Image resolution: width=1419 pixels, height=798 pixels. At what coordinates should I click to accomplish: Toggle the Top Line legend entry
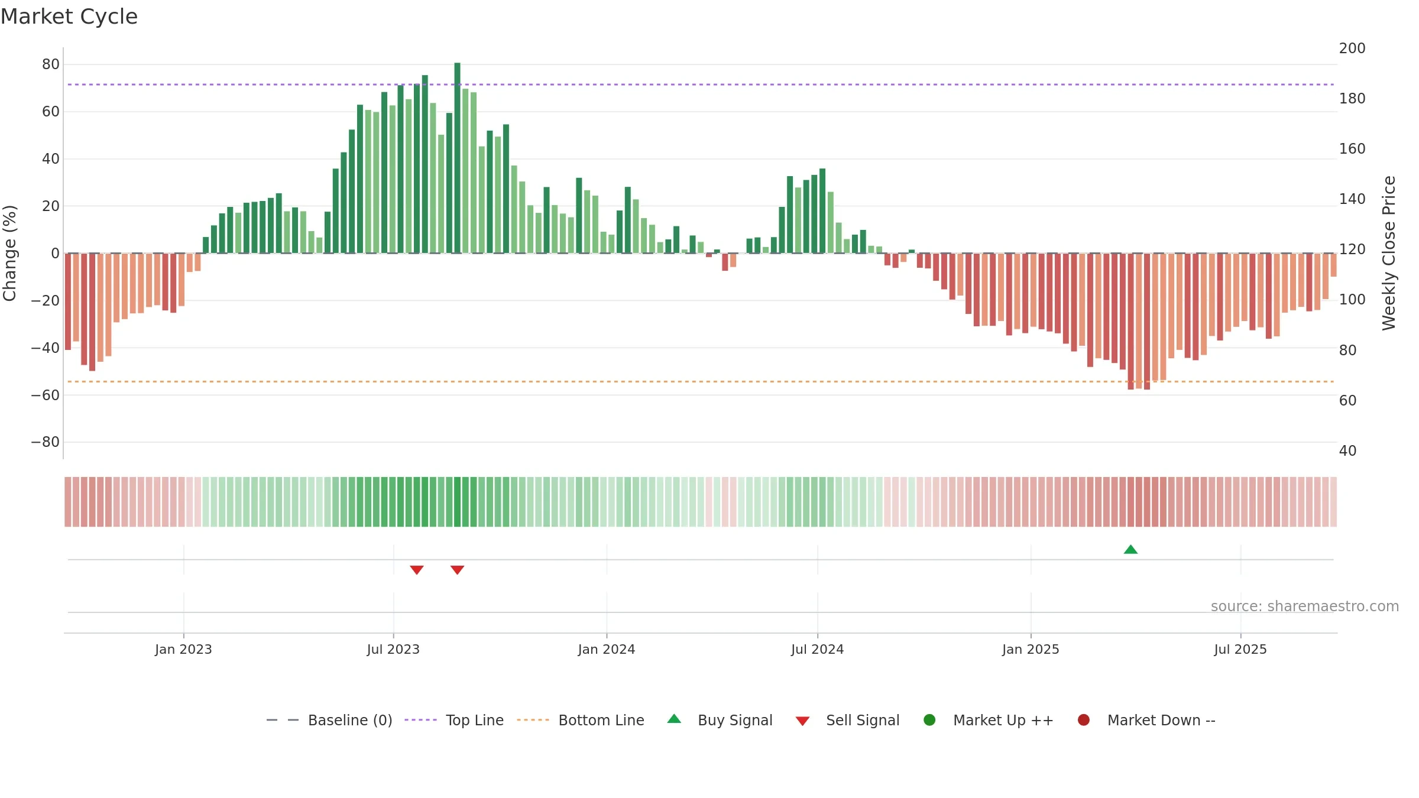[x=454, y=720]
